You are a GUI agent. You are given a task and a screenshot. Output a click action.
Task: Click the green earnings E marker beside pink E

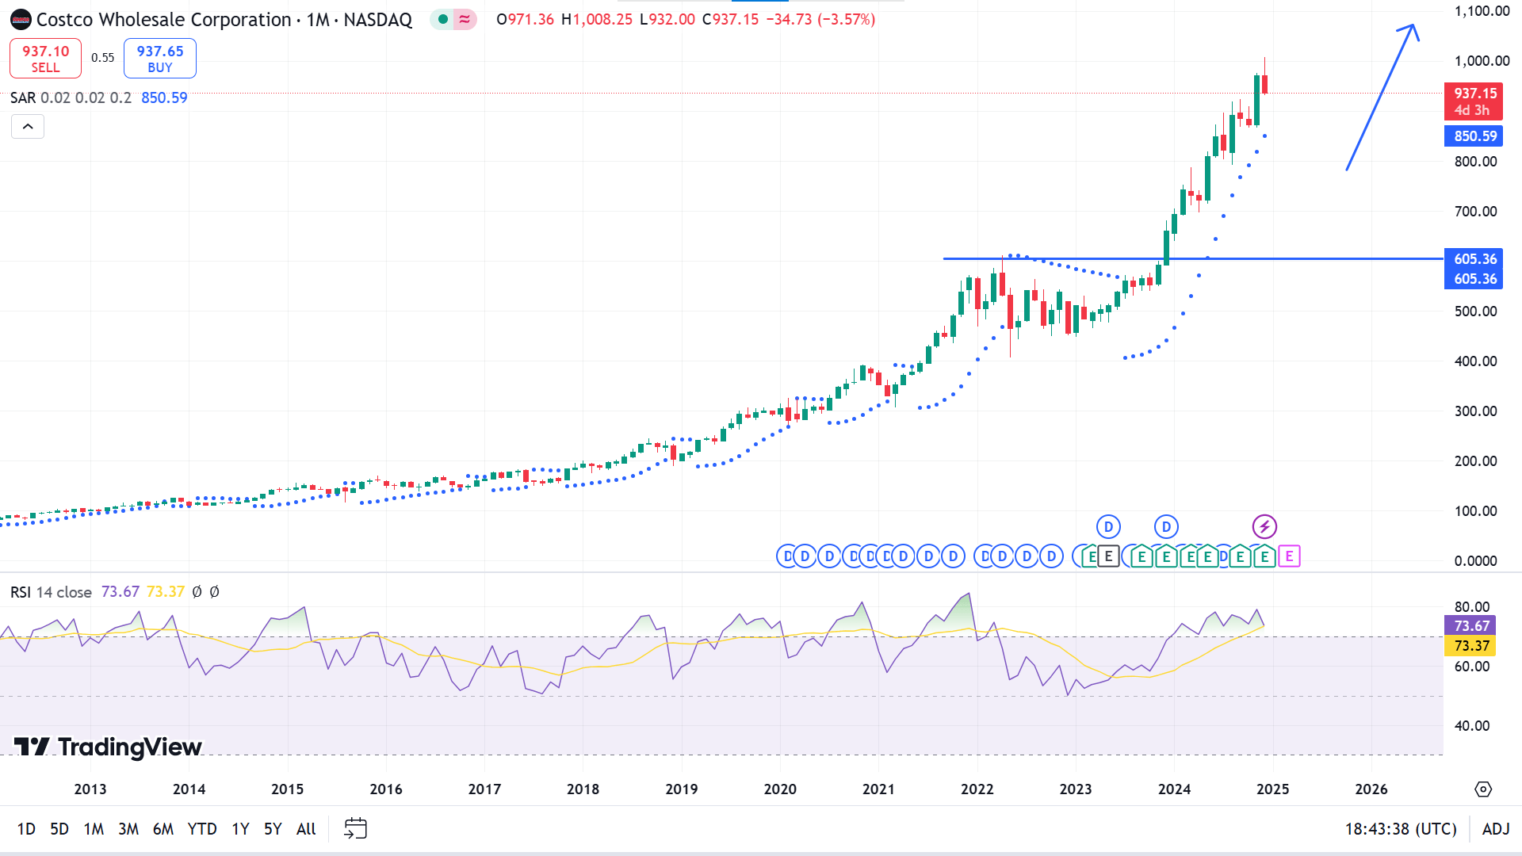(1264, 556)
